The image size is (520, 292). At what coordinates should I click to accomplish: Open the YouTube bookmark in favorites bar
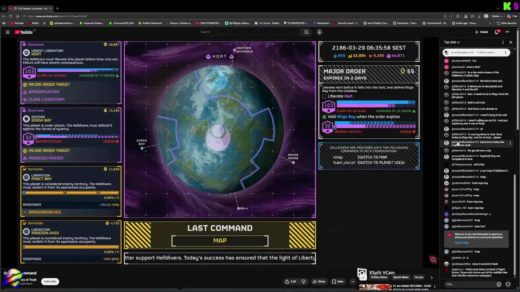click(x=17, y=23)
